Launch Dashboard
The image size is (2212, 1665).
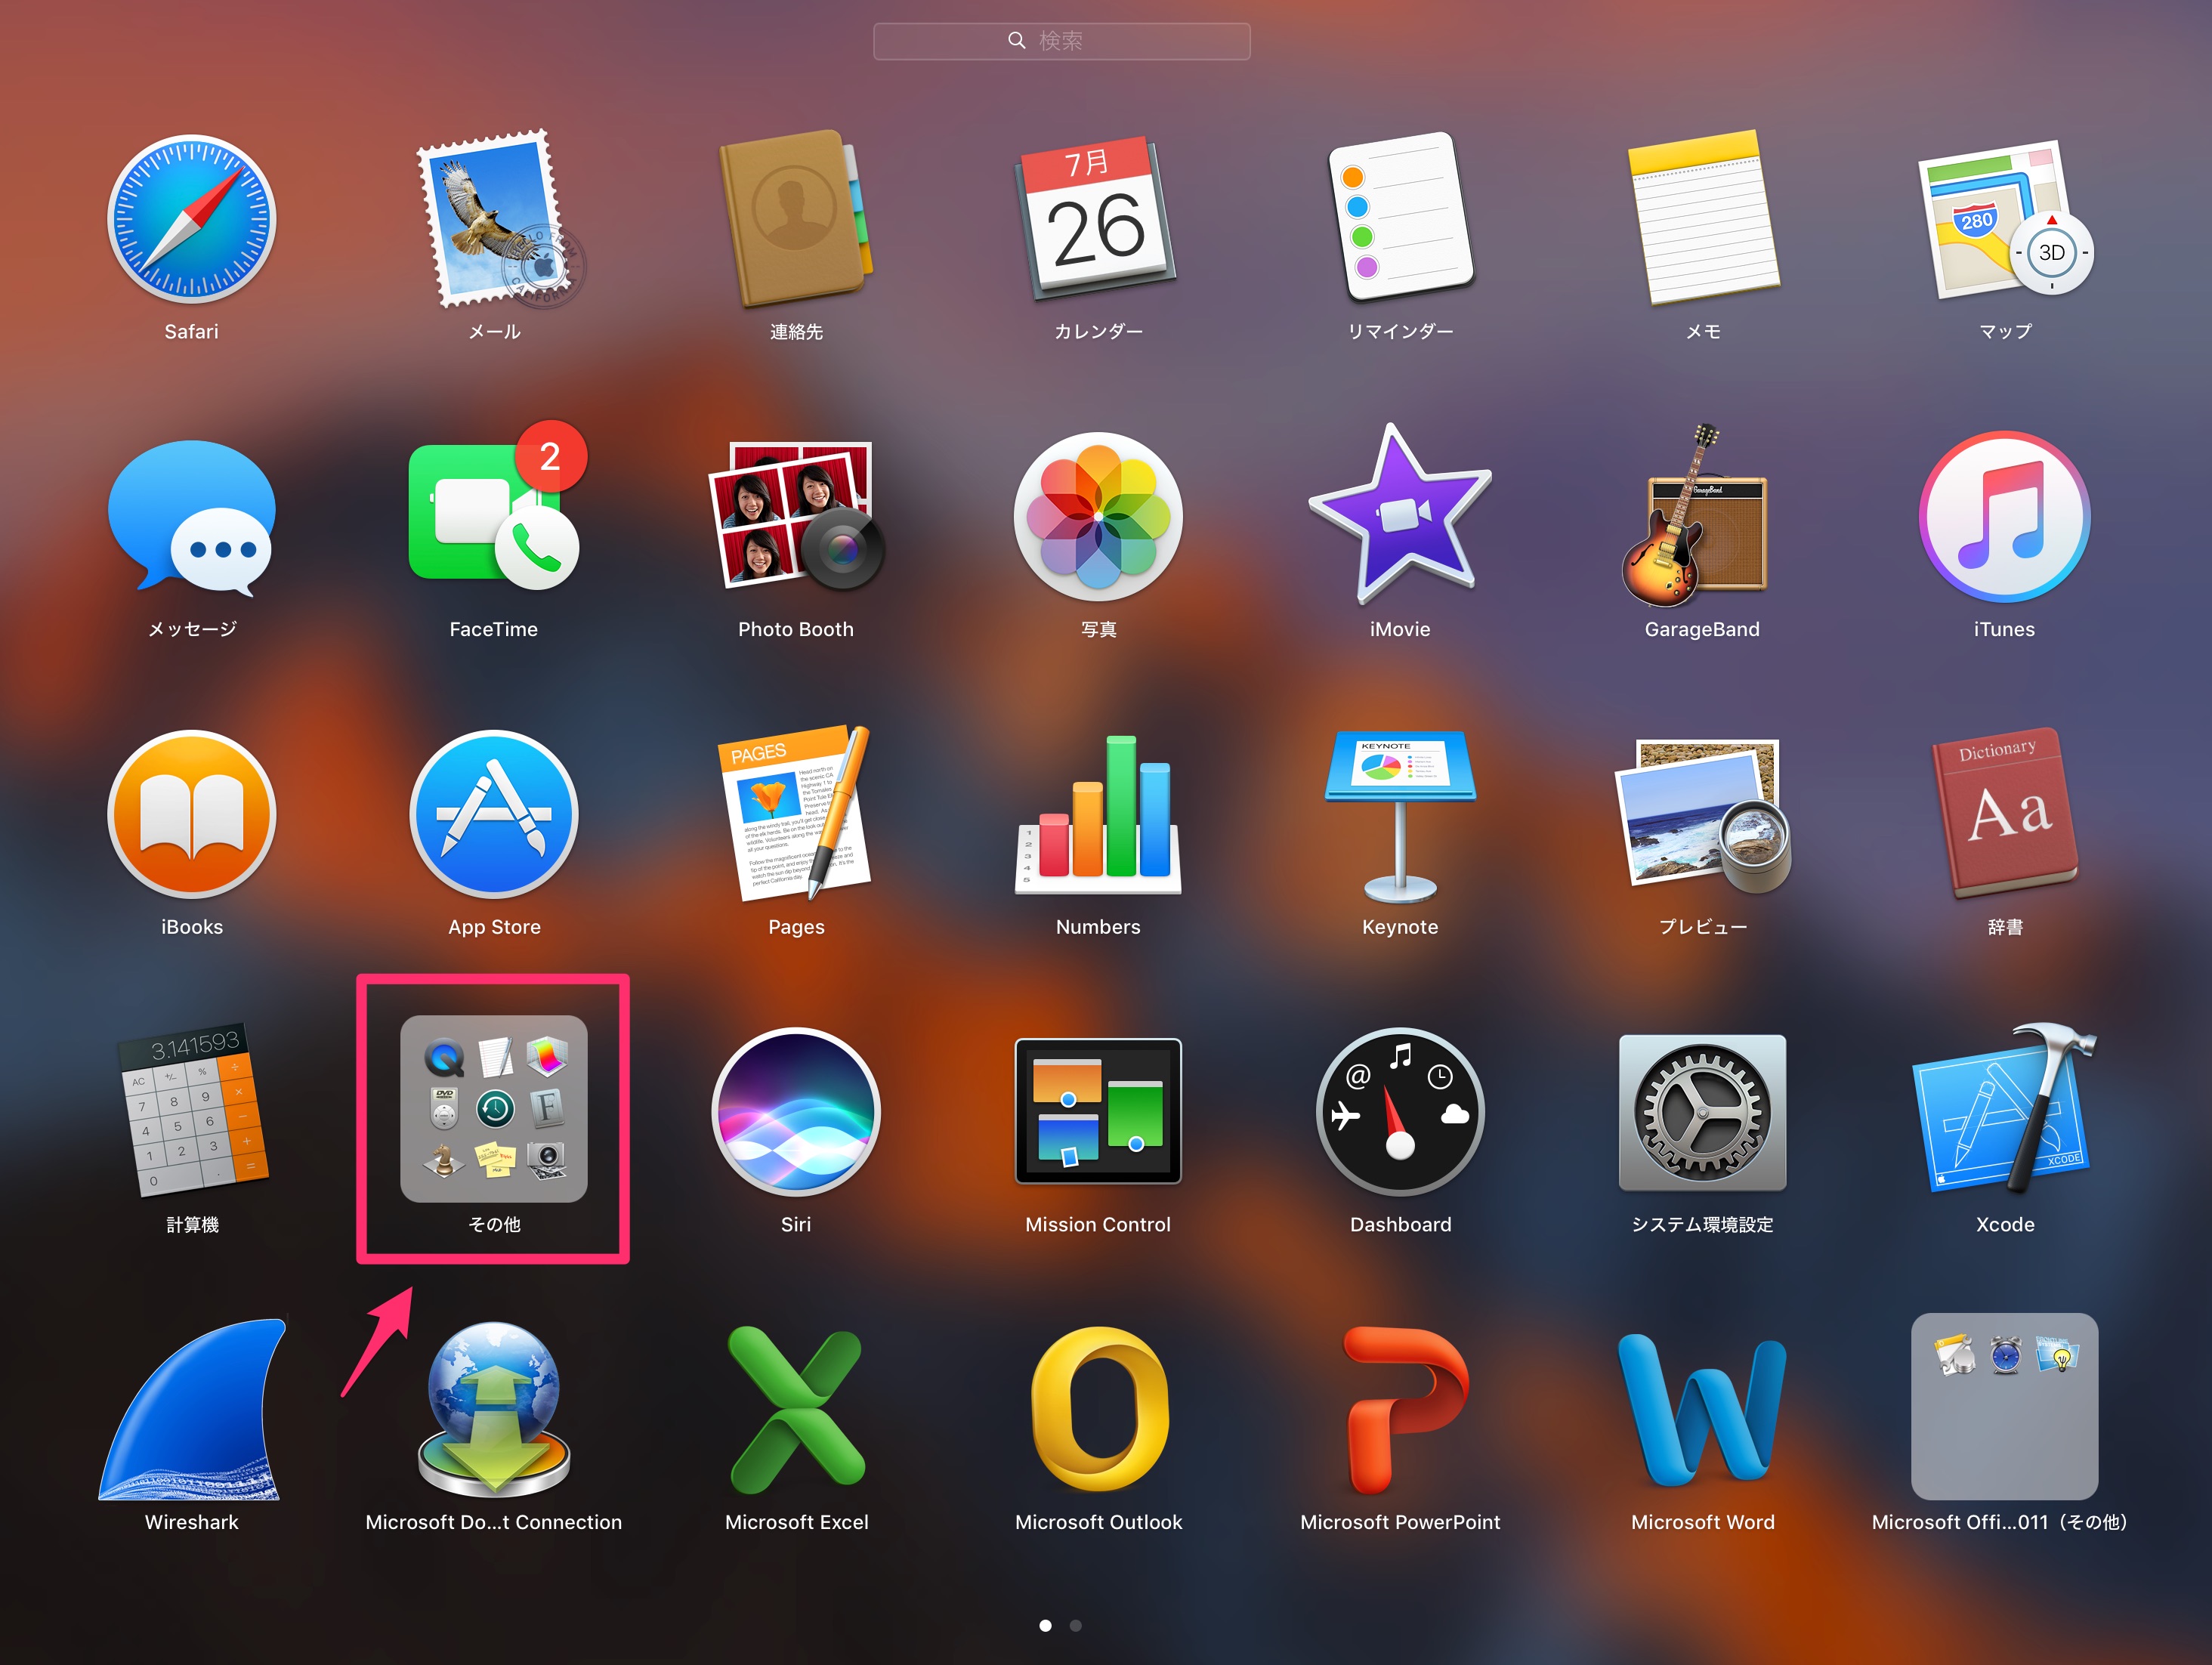tap(1400, 1111)
